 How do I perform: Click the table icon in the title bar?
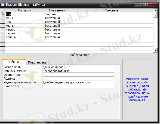3,5
